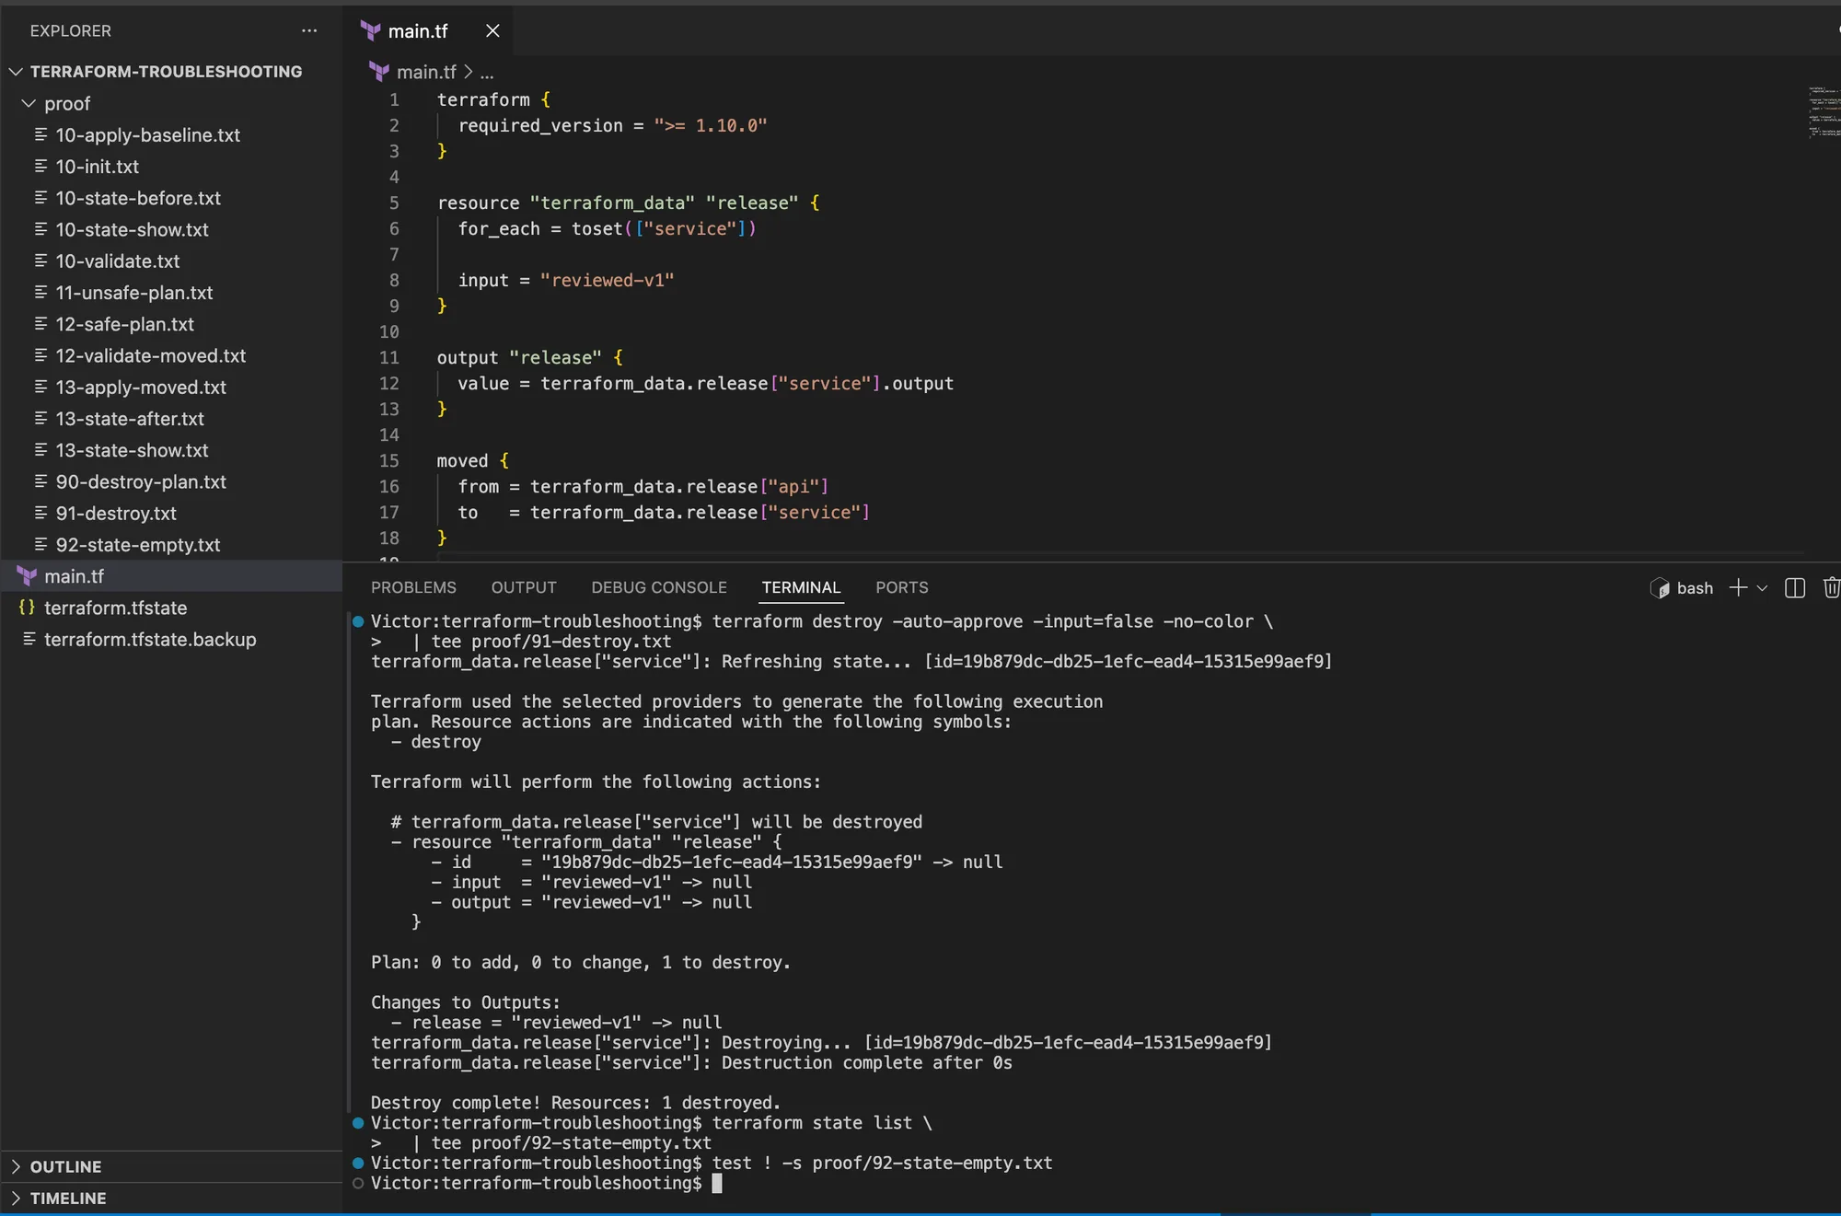This screenshot has width=1841, height=1216.
Task: Click required_version on line 2
Action: [x=540, y=125]
